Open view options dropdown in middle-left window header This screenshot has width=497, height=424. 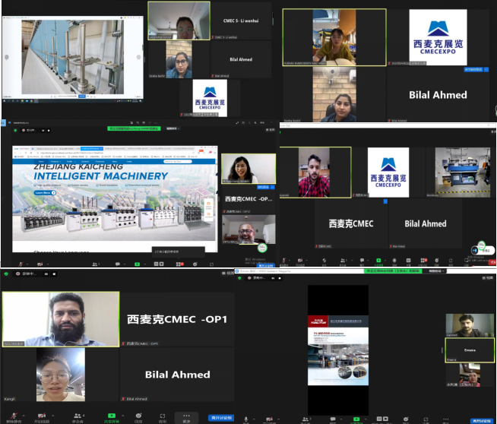click(x=173, y=128)
